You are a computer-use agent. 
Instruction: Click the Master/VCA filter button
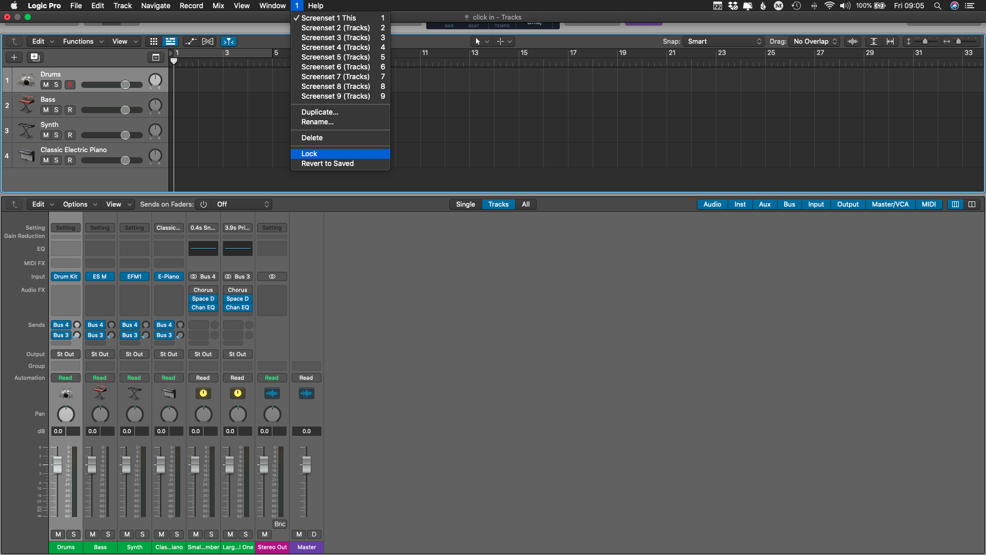click(x=890, y=204)
